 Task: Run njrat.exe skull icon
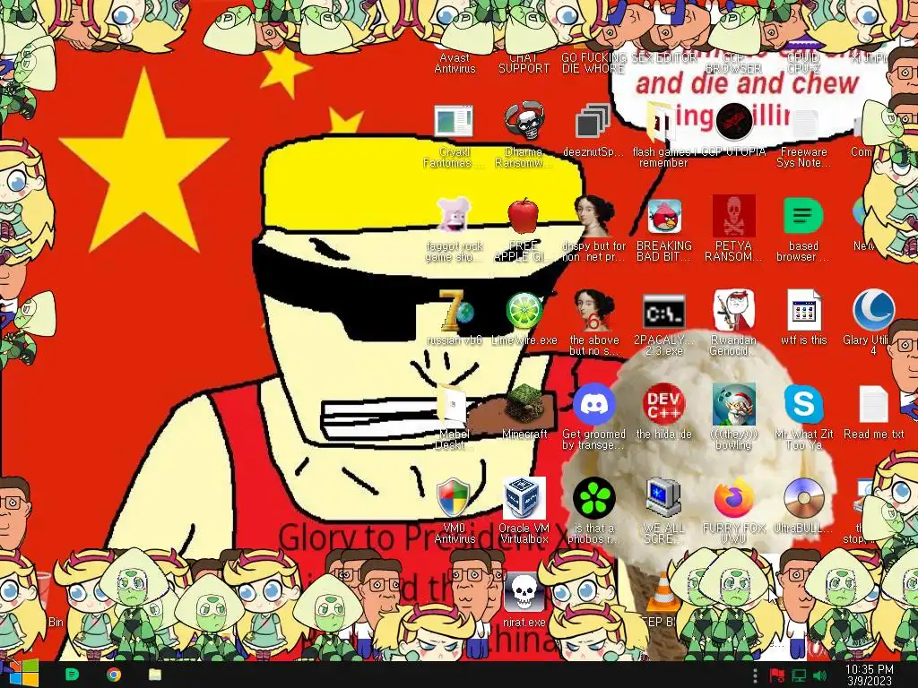[x=524, y=592]
